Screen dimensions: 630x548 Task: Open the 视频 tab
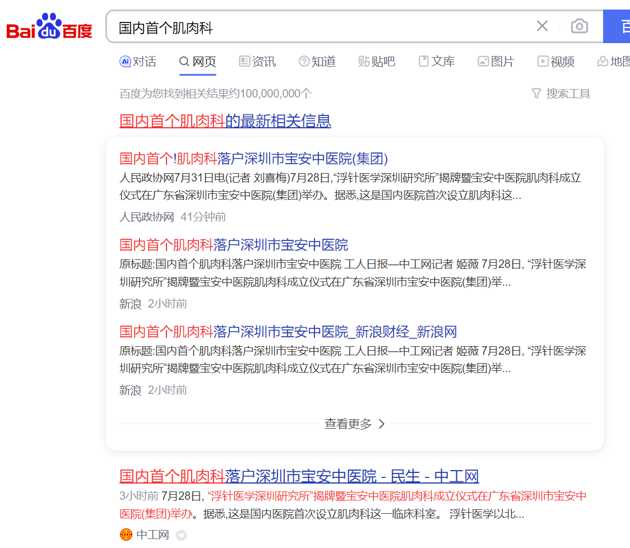(556, 62)
